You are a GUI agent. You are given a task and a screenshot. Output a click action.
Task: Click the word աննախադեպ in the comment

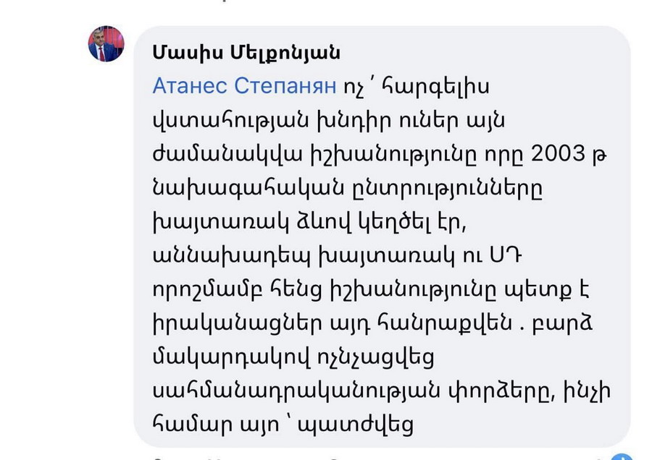click(232, 256)
